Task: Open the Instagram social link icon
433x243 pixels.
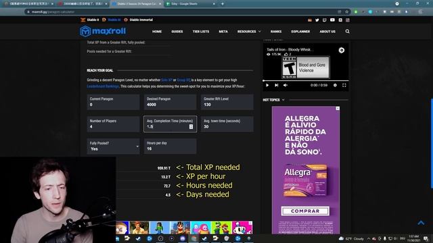Action: [348, 20]
